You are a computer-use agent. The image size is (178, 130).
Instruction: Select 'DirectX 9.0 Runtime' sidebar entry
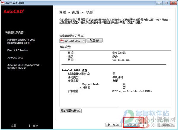coord(18,50)
